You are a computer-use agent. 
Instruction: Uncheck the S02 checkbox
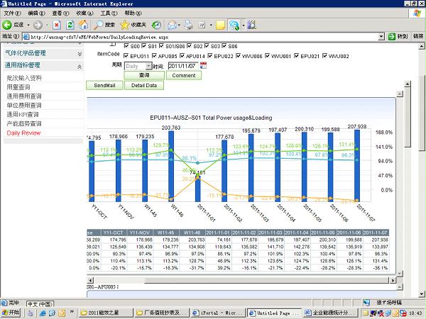coord(190,45)
